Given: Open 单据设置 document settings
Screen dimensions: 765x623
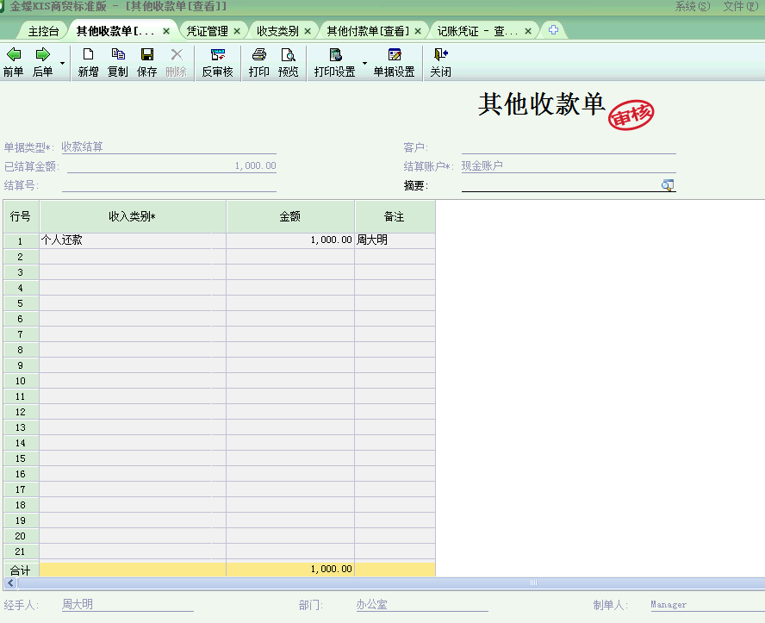Looking at the screenshot, I should point(395,62).
